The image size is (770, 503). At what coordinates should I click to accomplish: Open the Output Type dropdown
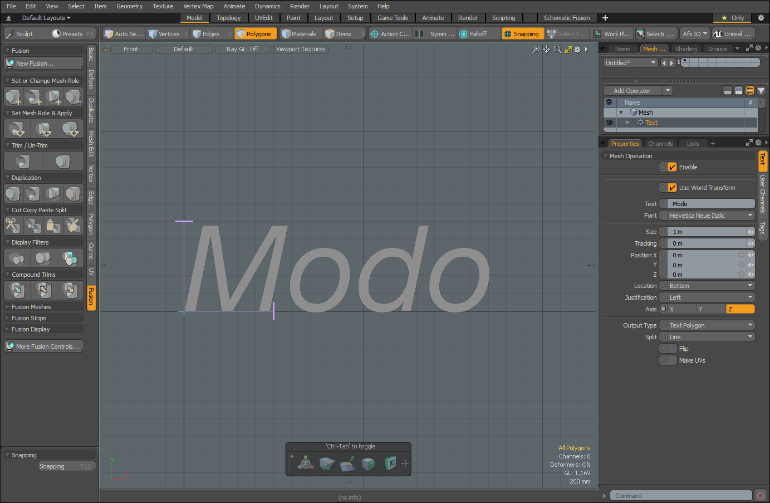710,325
